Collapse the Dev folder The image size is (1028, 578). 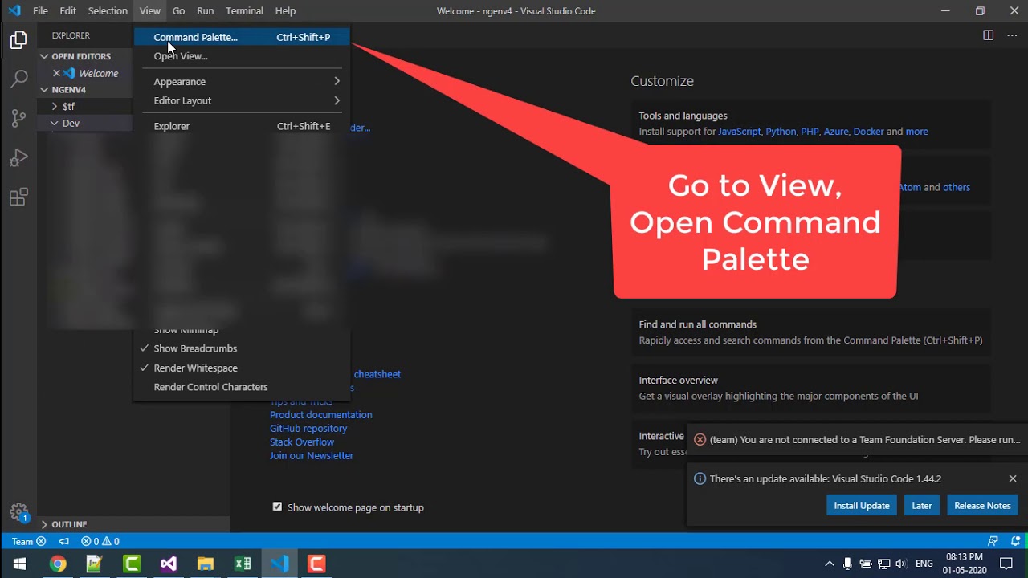(84, 123)
